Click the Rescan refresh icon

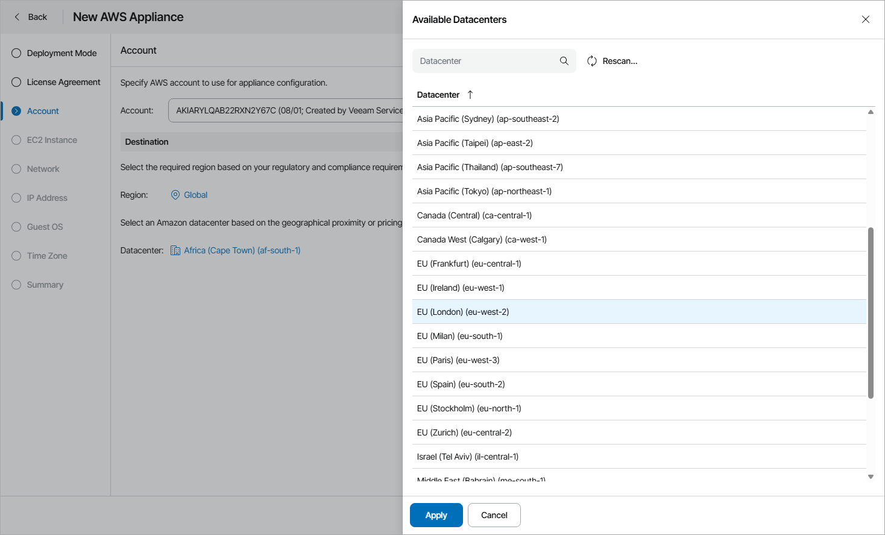592,61
